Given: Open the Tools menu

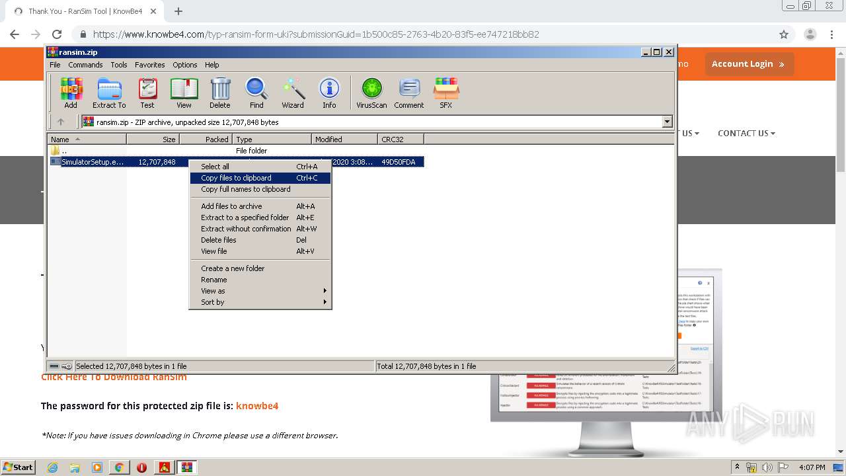Looking at the screenshot, I should point(119,65).
